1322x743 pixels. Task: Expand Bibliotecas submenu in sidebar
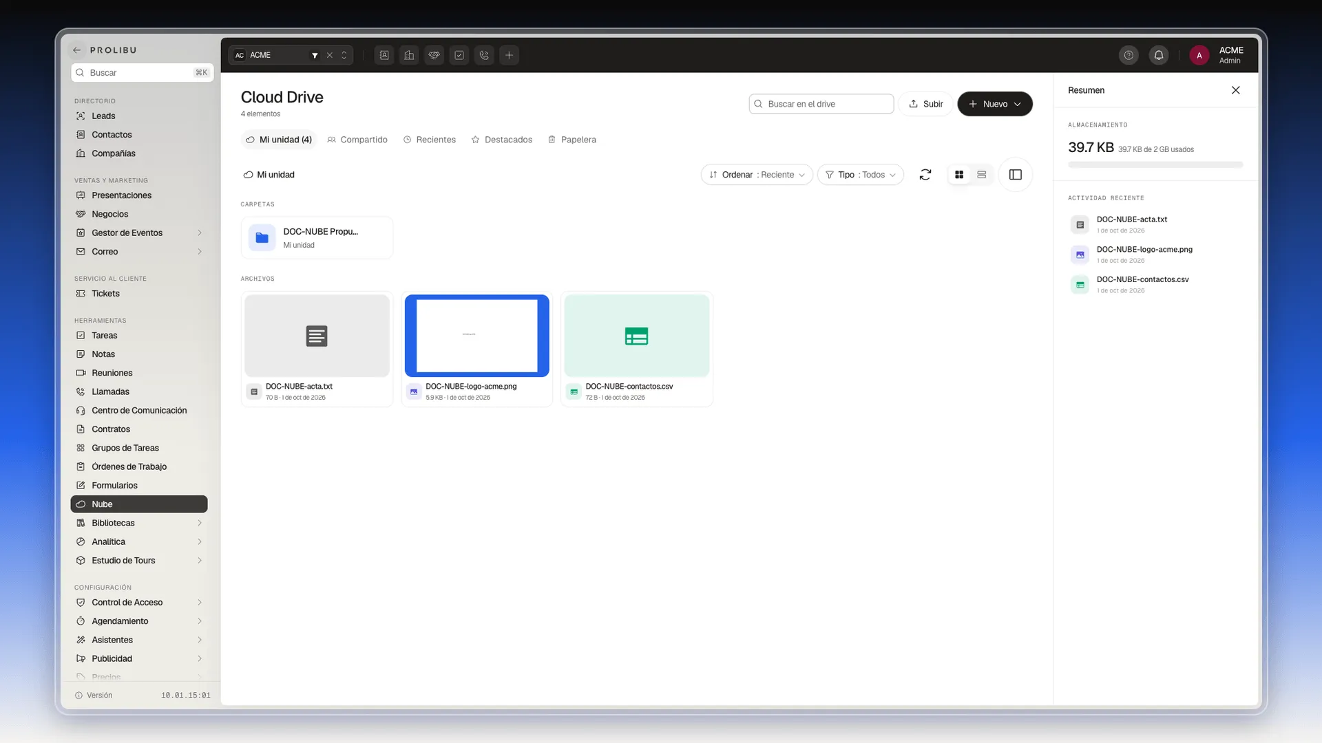(x=200, y=523)
